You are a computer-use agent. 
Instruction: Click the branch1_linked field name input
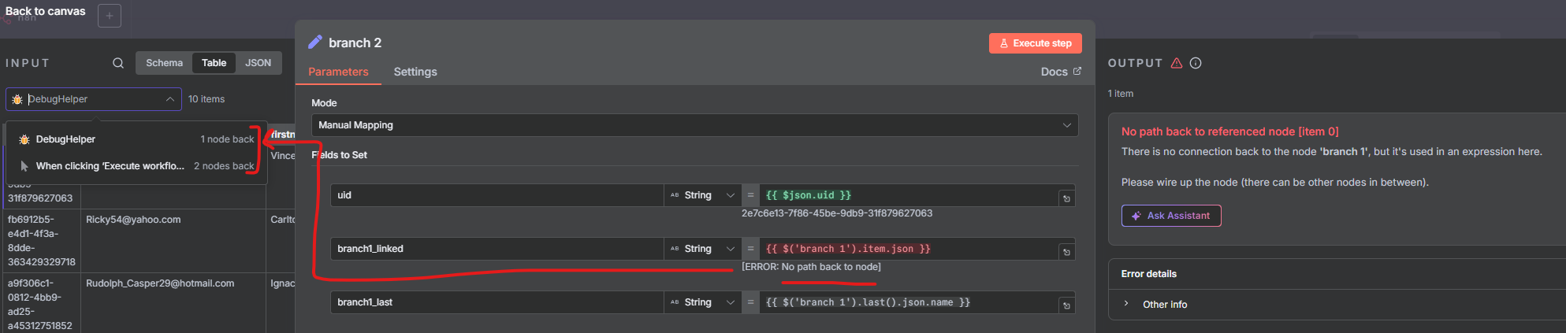[x=497, y=249]
